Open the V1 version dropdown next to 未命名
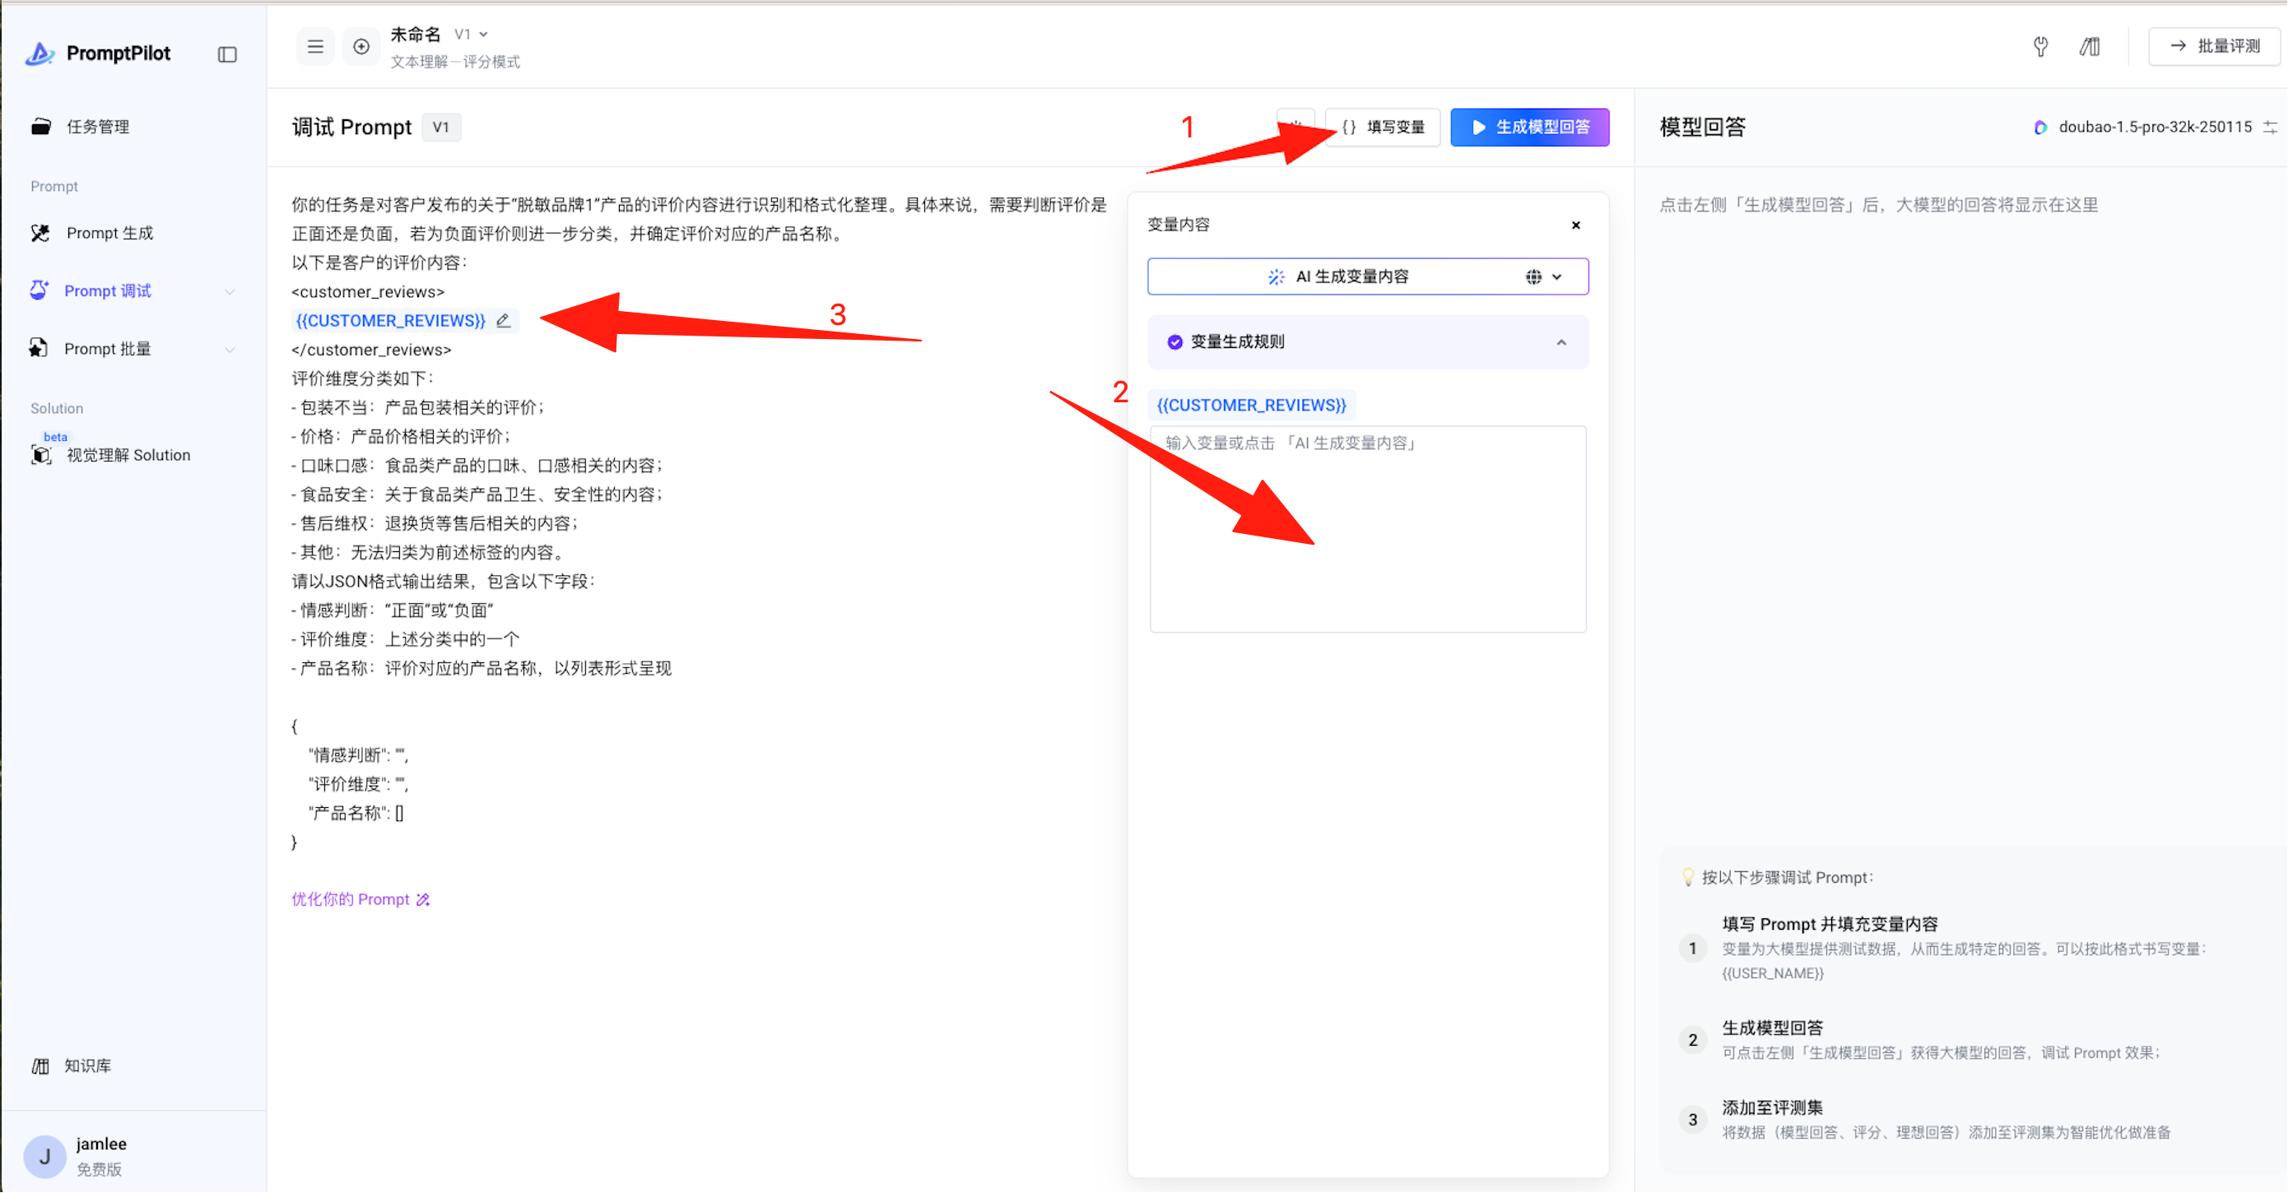 click(x=472, y=34)
